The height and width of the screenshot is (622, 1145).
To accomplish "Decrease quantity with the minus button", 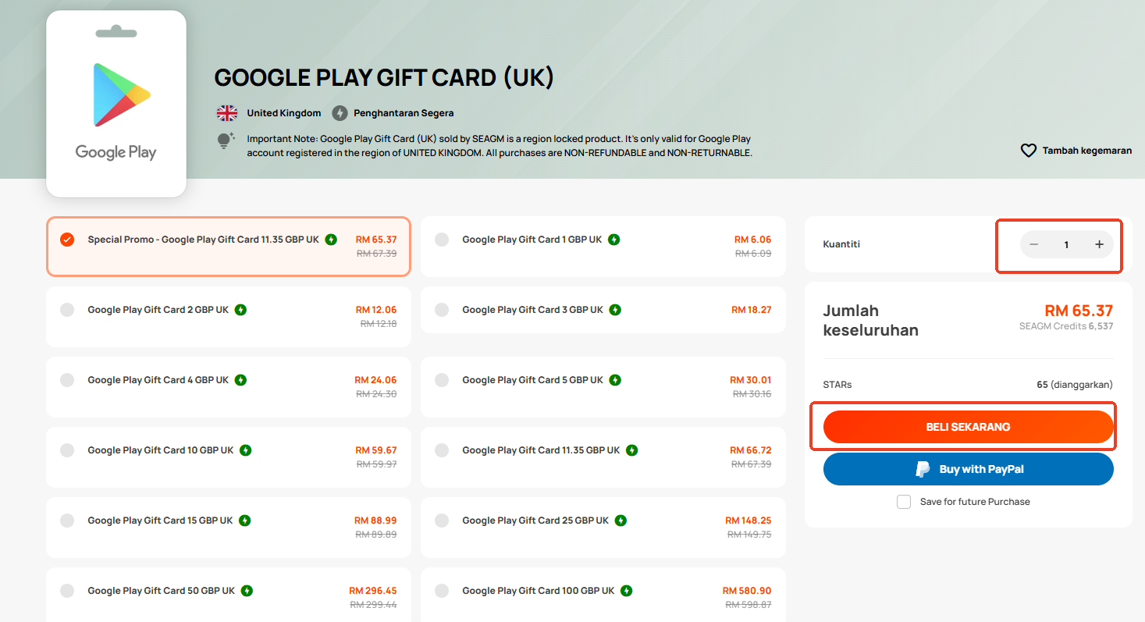I will 1033,244.
